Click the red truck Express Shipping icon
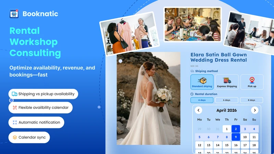 (x=227, y=80)
